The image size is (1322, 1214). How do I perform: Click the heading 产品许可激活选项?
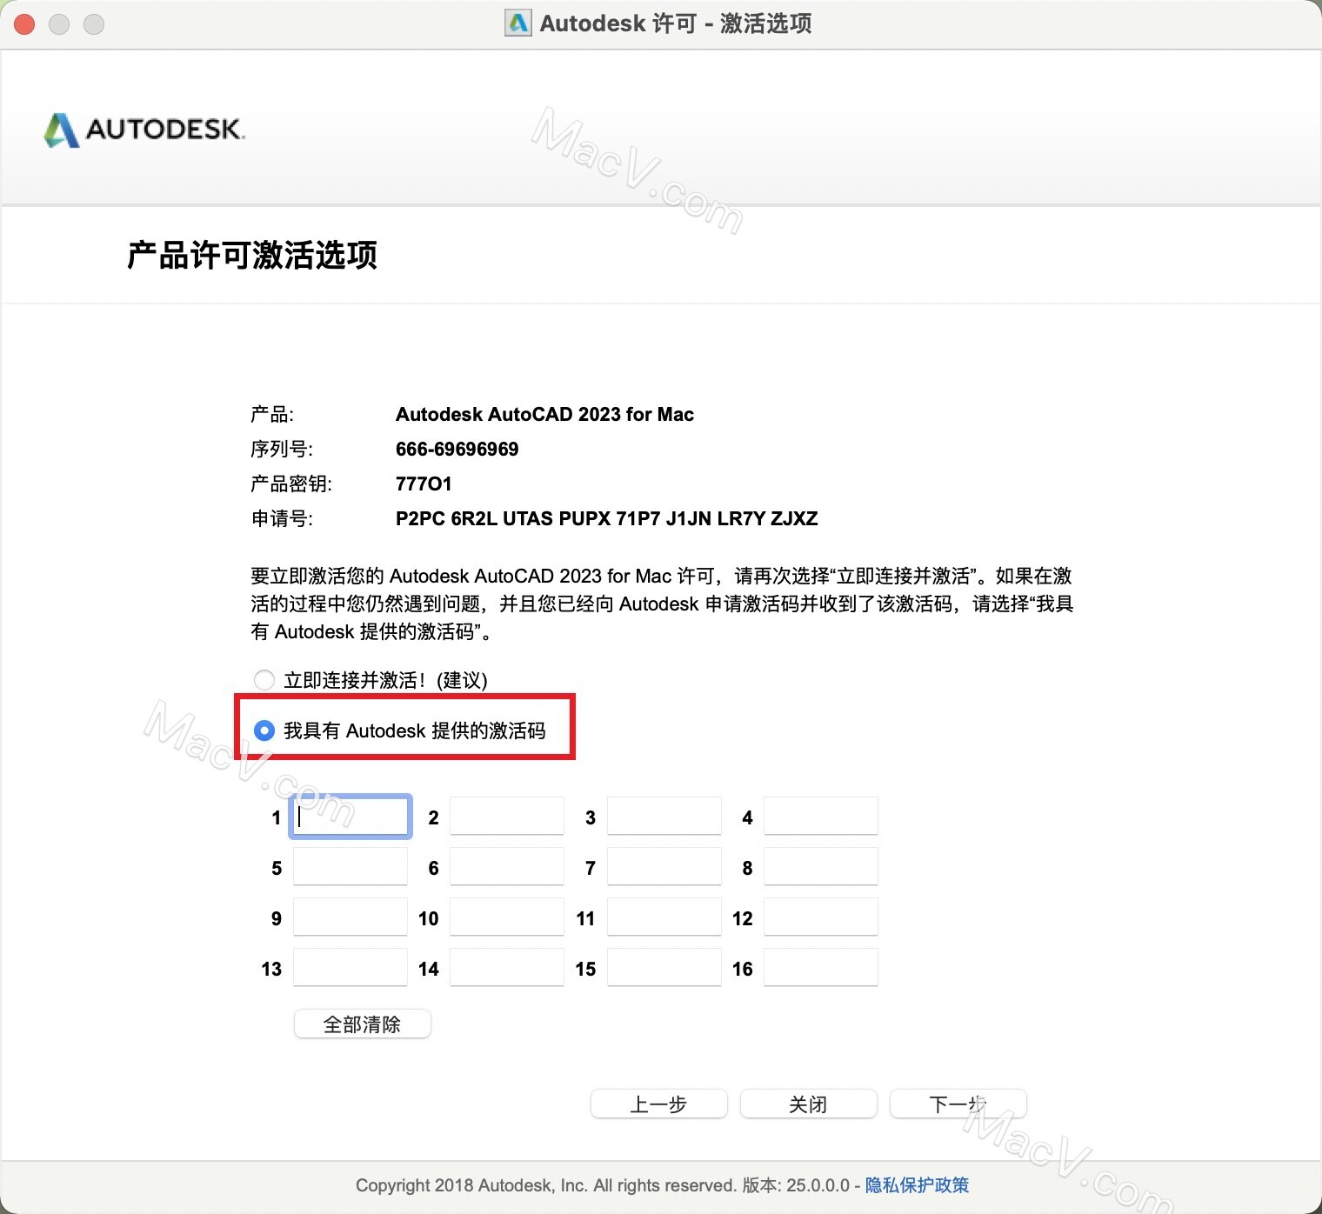pyautogui.click(x=252, y=255)
